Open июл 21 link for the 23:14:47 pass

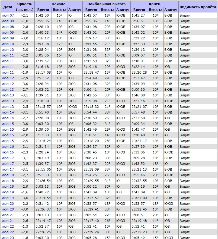coord(8,221)
